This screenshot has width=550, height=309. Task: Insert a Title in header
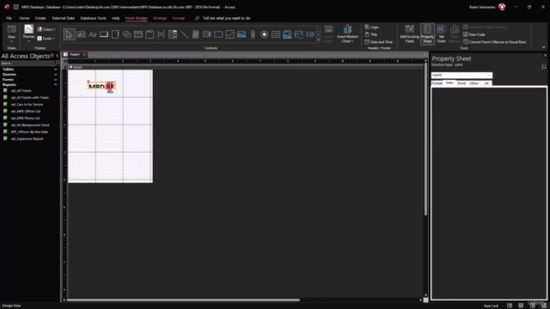371,34
